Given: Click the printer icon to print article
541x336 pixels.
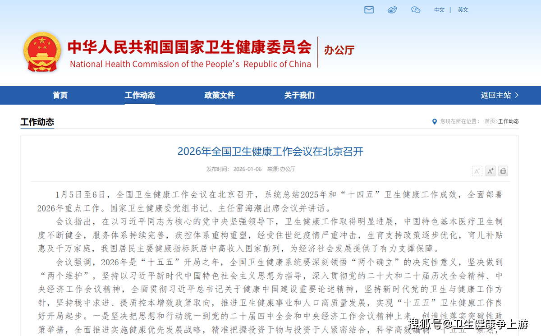Looking at the screenshot, I should (x=503, y=171).
